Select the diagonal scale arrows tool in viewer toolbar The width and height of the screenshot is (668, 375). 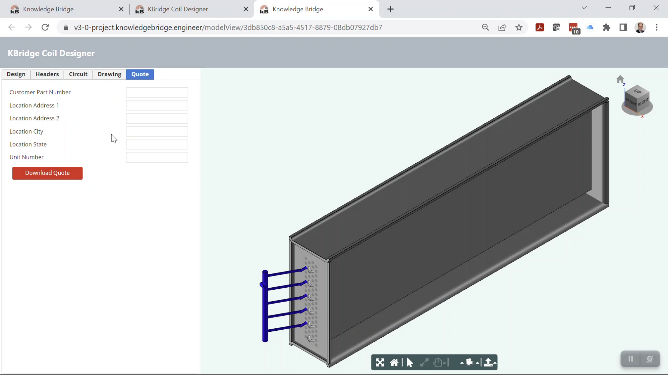click(x=424, y=362)
